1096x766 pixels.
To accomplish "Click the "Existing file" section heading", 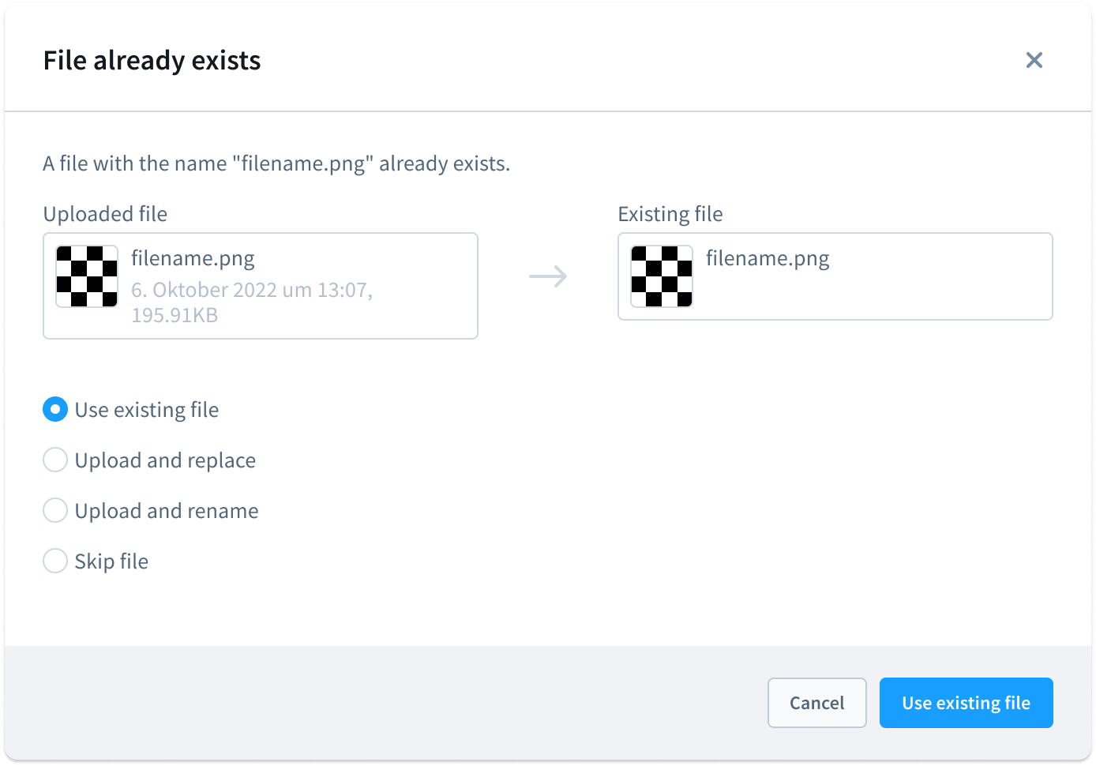I will click(670, 214).
